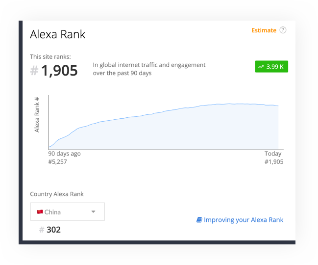Open the China country dropdown

point(68,212)
